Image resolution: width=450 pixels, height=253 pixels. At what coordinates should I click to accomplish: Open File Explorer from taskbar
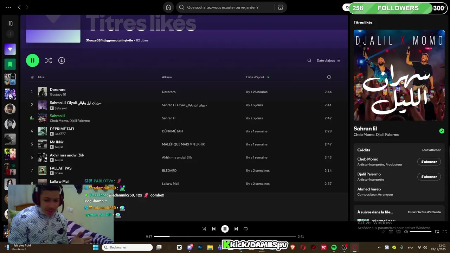click(210, 247)
